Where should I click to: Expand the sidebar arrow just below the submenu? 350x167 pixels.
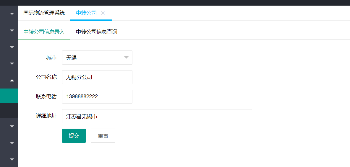(12, 126)
